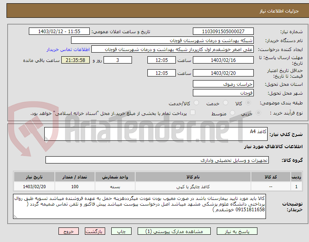Click the unit cell 'بسته'
Image resolution: width=309 pixels, height=242 pixels.
click(115, 187)
